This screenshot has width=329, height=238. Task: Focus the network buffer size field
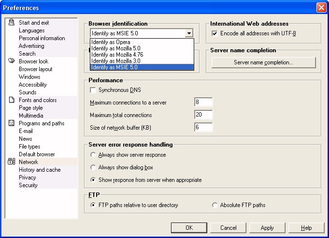203,127
